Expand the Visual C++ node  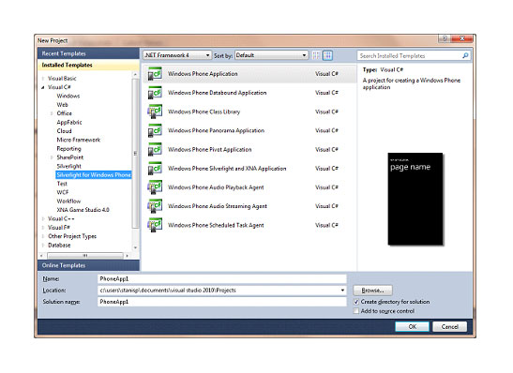click(43, 218)
